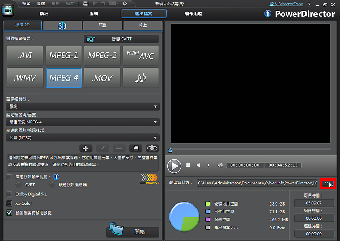Click the help question mark icon
The width and height of the screenshot is (340, 241).
coord(309,5)
